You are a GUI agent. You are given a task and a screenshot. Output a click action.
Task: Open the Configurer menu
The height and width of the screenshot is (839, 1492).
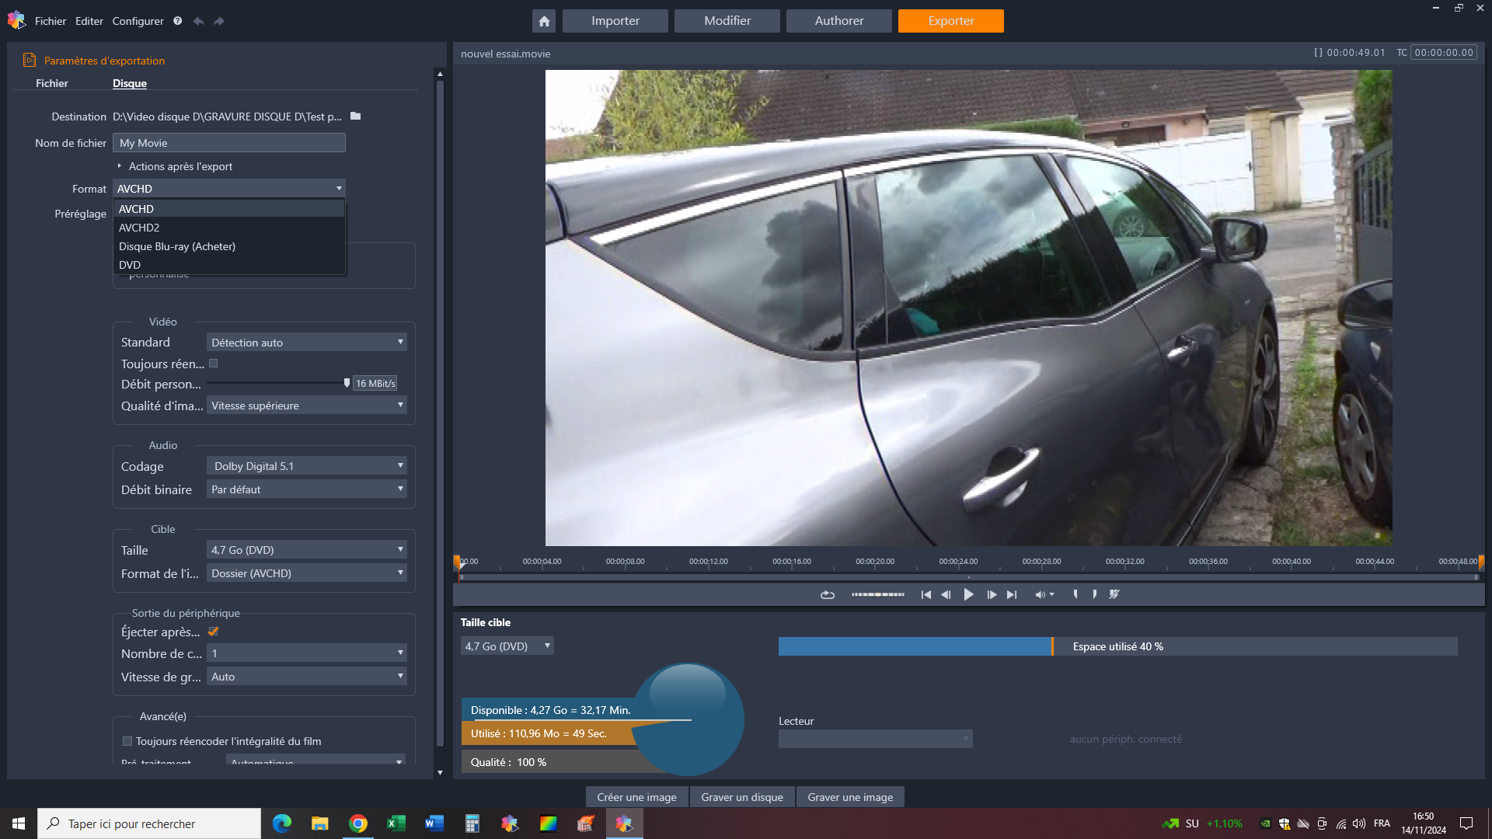coord(138,21)
